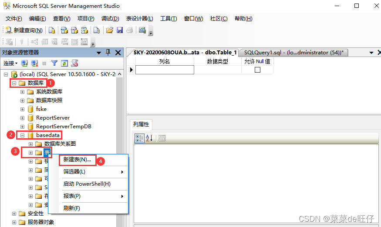Expand the 系统数据库 folder
Image resolution: width=381 pixels, height=227 pixels.
point(22,92)
